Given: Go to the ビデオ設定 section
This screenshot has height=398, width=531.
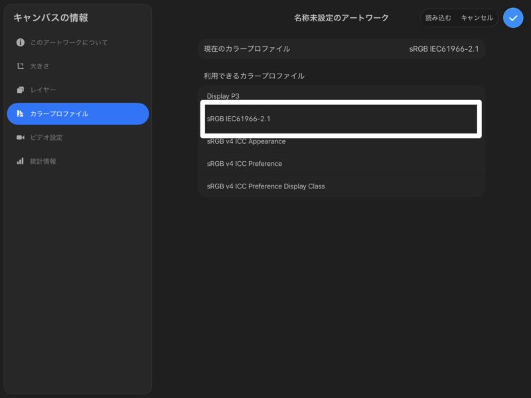Looking at the screenshot, I should point(78,137).
